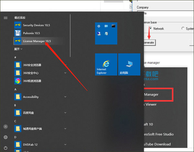194x152 pixels.
Task: Open License Manager 10.5
Action: click(x=37, y=41)
